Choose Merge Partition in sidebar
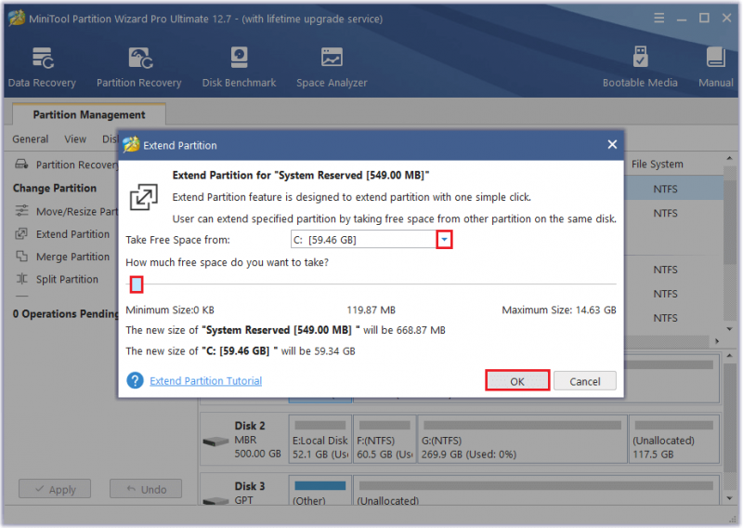 (x=62, y=257)
